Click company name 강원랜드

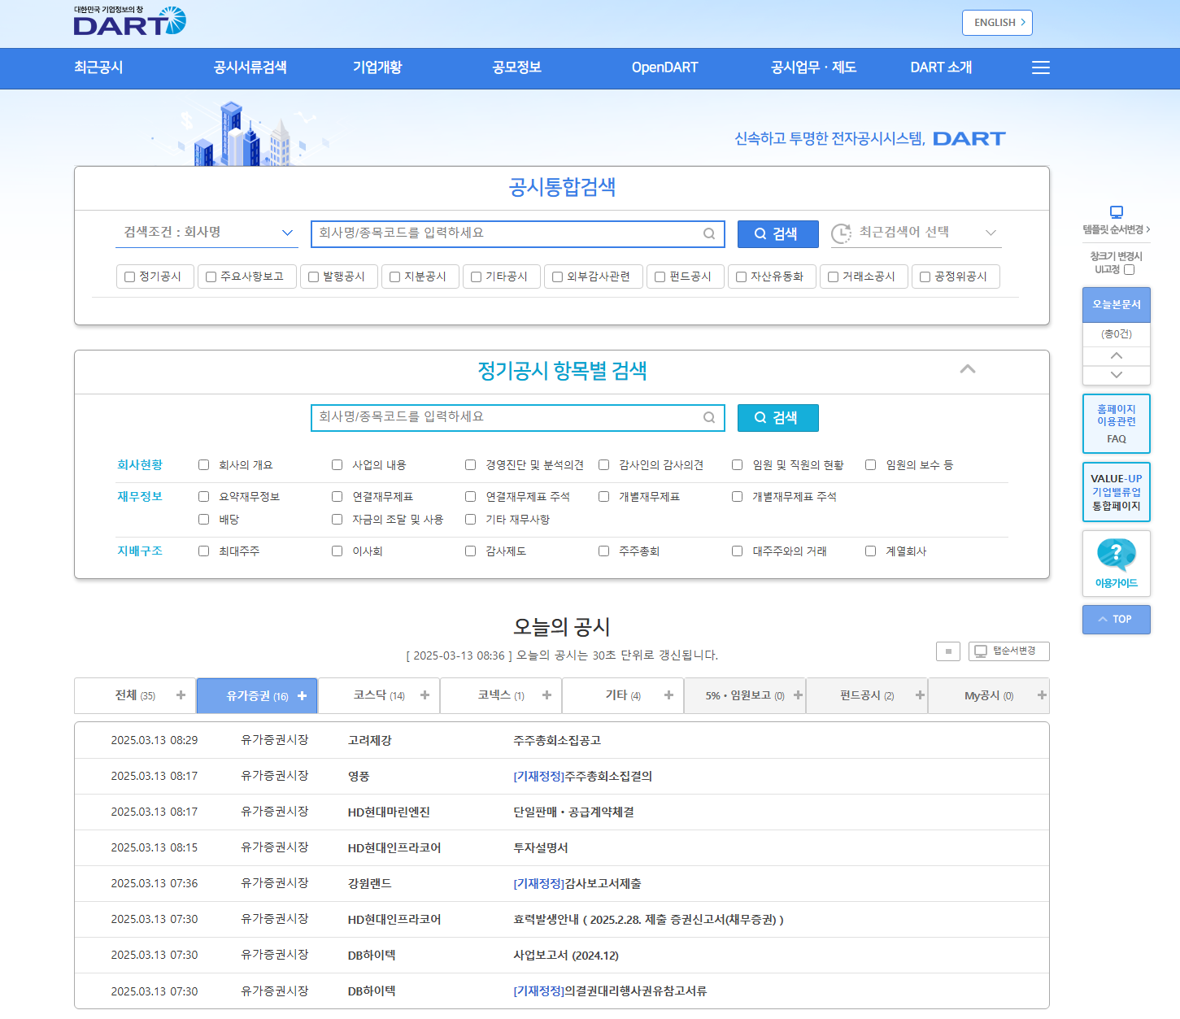tap(370, 884)
